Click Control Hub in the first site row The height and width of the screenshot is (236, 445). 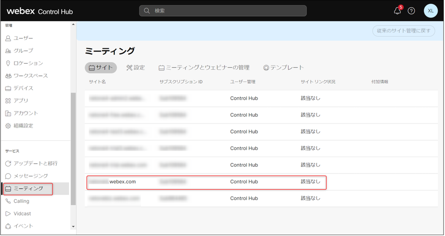click(244, 98)
